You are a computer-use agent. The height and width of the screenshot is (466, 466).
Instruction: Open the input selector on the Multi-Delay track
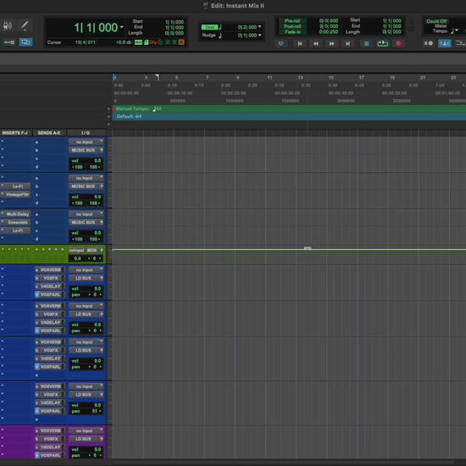coord(86,214)
